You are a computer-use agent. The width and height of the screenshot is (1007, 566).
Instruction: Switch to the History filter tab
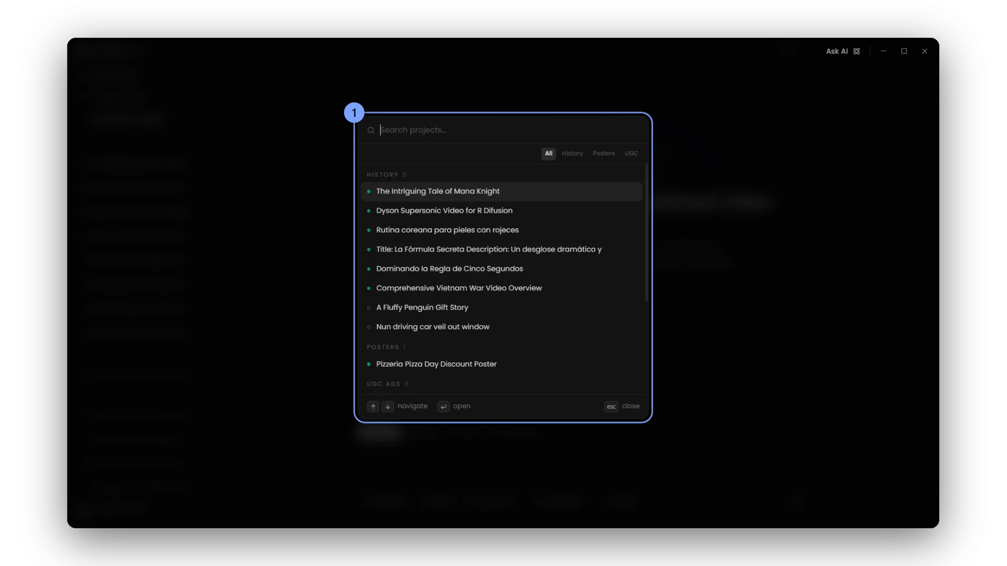point(572,154)
